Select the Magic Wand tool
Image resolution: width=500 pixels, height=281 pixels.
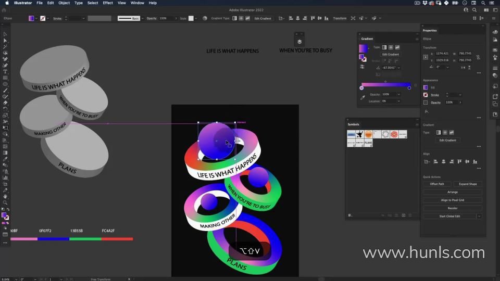coord(5,47)
